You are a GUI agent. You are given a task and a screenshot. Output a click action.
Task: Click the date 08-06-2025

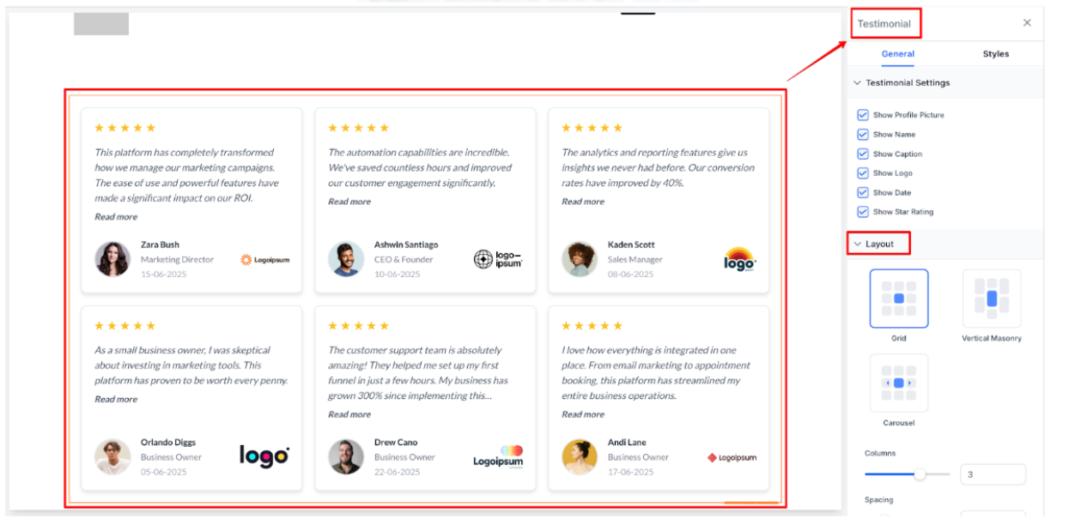click(631, 275)
